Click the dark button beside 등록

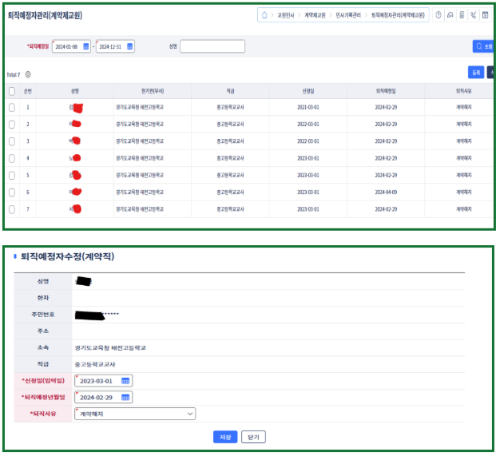point(490,73)
